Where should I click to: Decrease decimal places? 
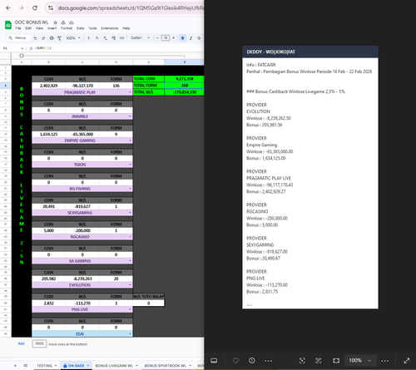tap(105, 38)
